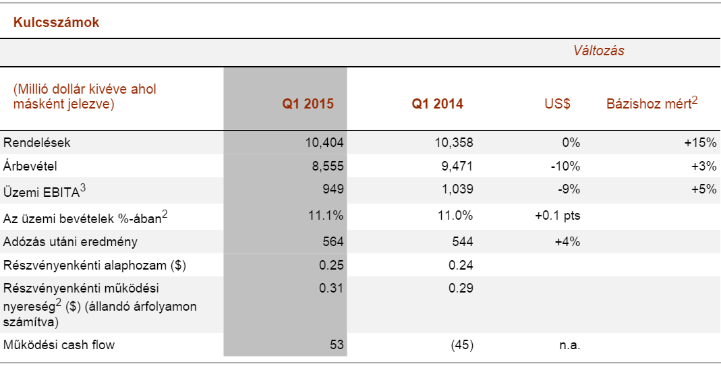Screen dimensions: 721x366
Task: Select the +15% comparable change cell
Action: coord(699,143)
